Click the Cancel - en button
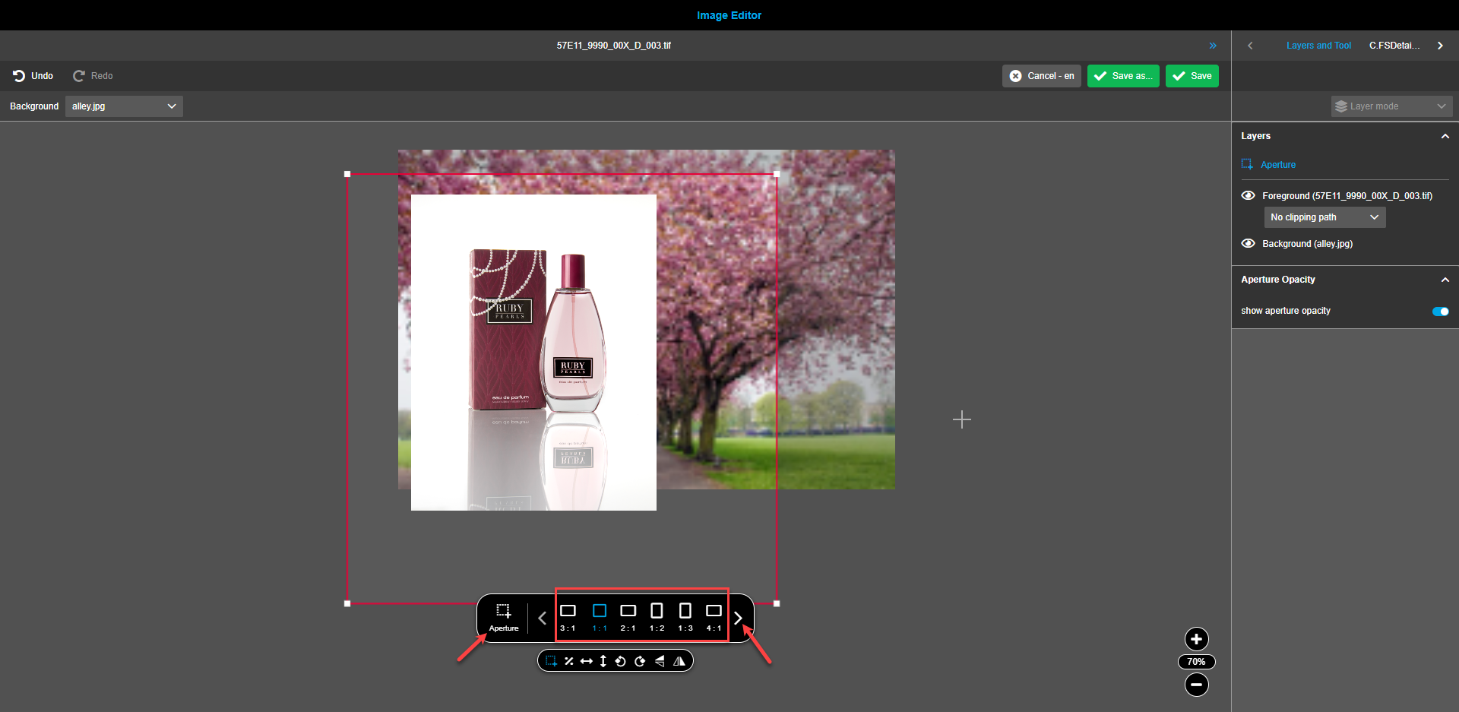The width and height of the screenshot is (1459, 712). click(1041, 76)
